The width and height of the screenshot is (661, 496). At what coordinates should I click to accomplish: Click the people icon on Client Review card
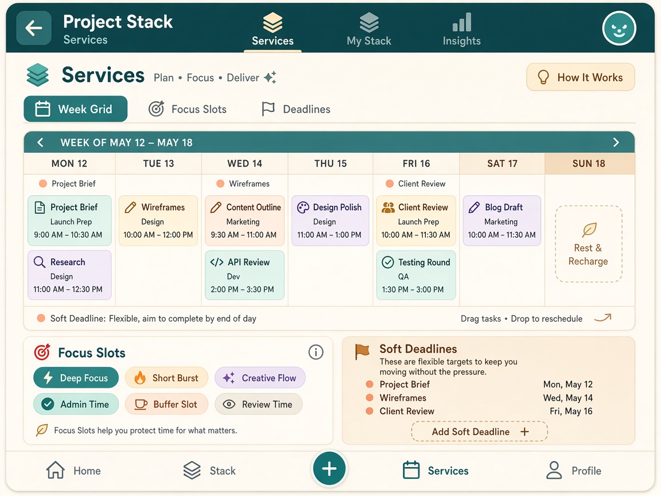point(388,207)
